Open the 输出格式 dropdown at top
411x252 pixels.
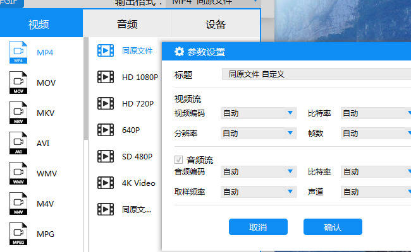213,3
